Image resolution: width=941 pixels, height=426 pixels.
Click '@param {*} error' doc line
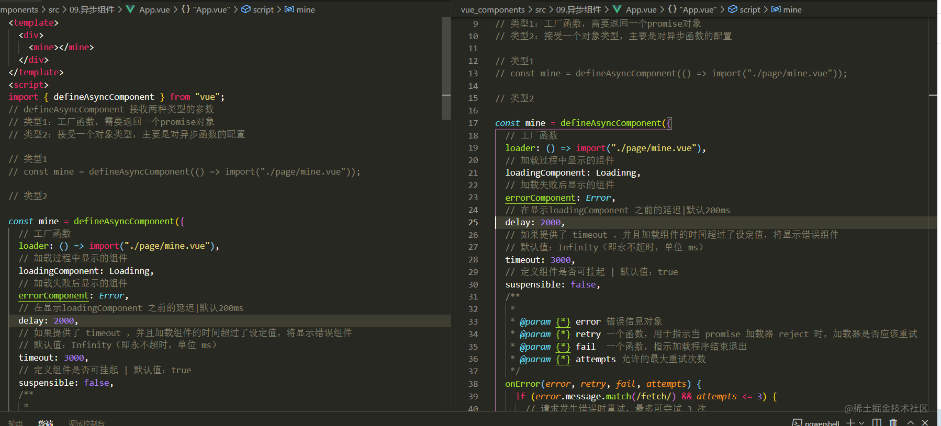click(586, 321)
